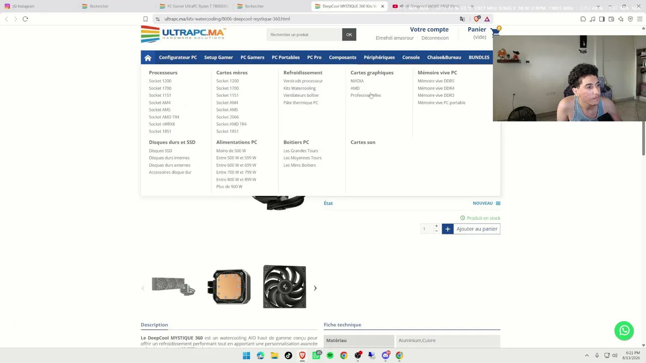This screenshot has height=363, width=646.
Task: Reload the page in the browser
Action: [x=25, y=19]
